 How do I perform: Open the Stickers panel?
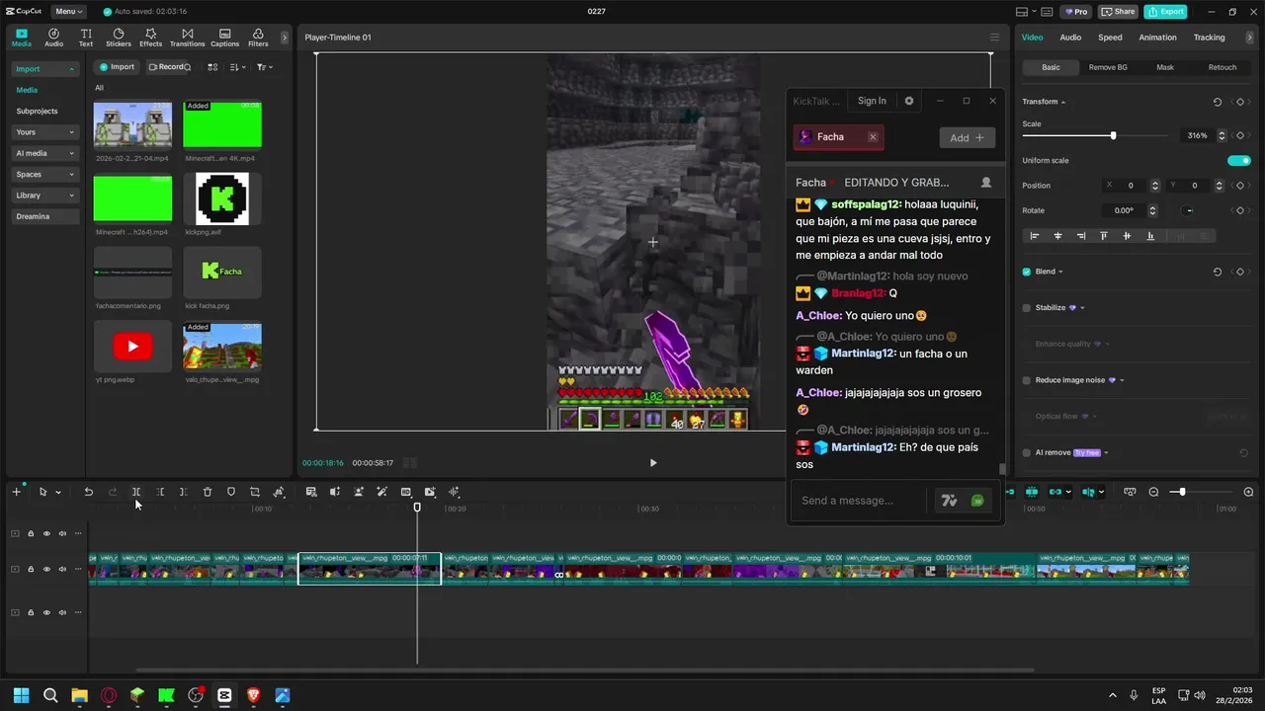[119, 38]
